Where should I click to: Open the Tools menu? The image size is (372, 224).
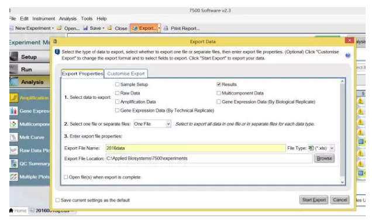tap(87, 19)
